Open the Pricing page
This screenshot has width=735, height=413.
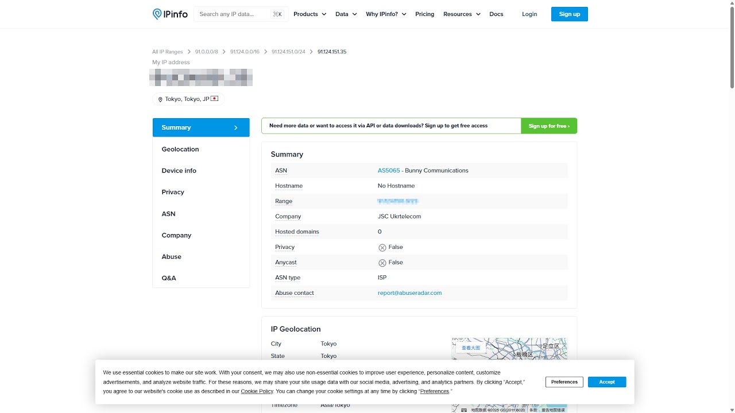[425, 14]
